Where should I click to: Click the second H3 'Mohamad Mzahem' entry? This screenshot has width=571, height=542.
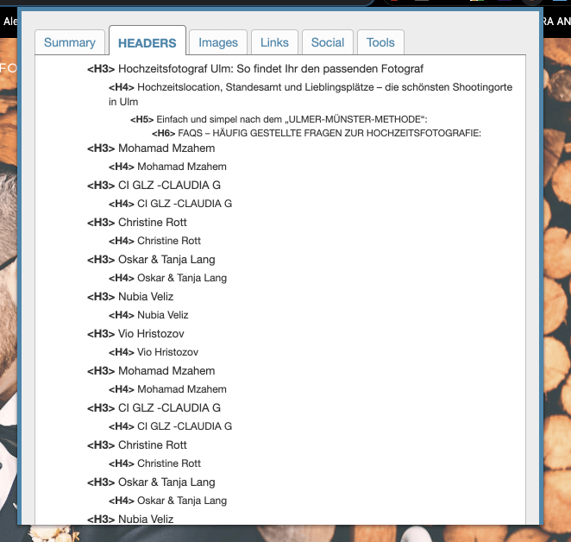coord(151,371)
